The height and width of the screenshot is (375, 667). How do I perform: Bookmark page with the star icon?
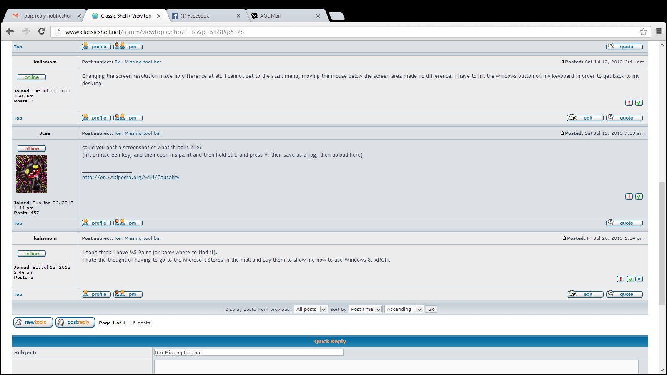[x=643, y=32]
